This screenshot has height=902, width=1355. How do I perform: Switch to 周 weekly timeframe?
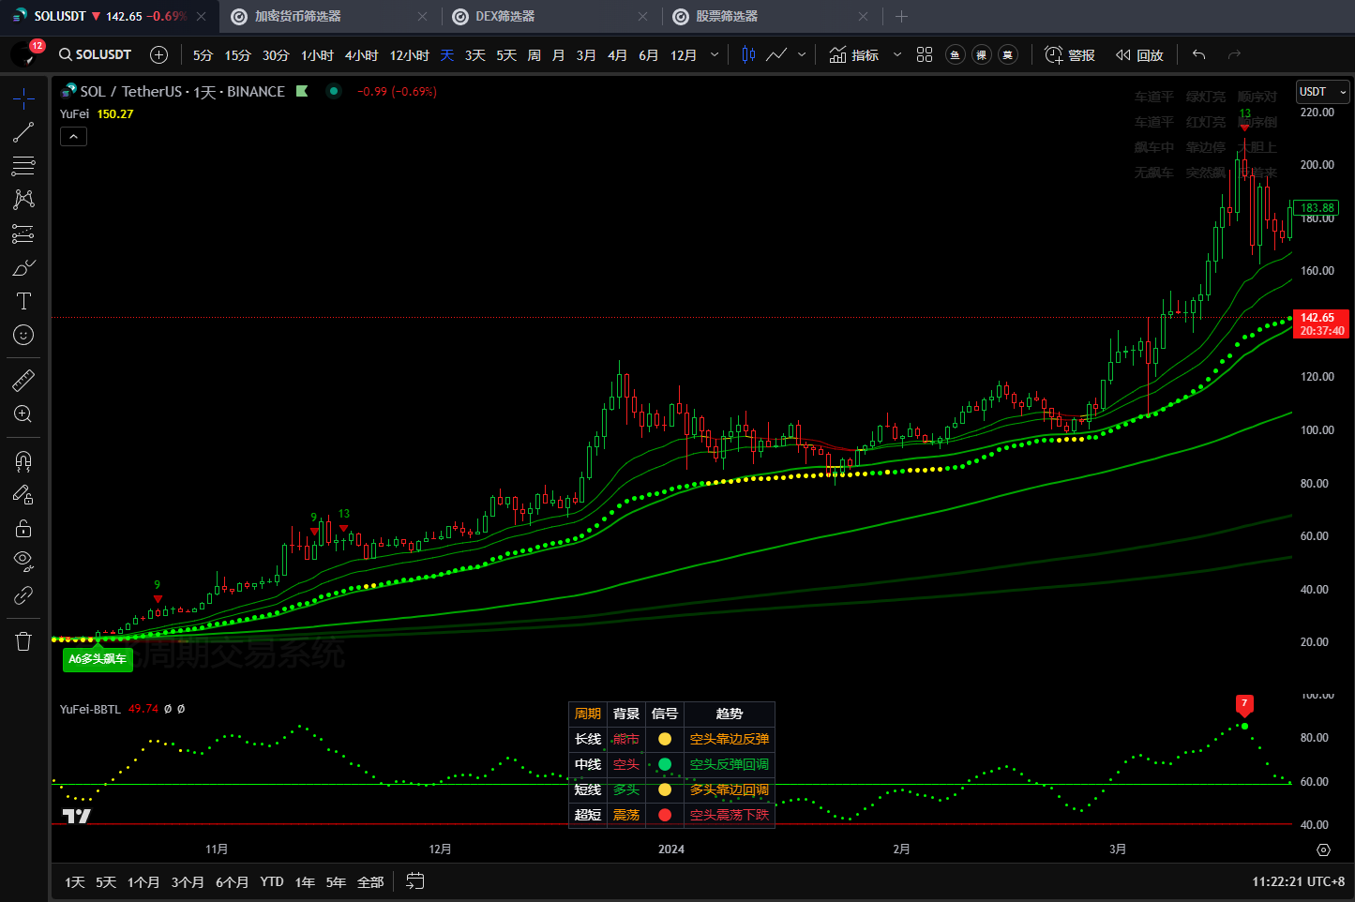pyautogui.click(x=534, y=55)
